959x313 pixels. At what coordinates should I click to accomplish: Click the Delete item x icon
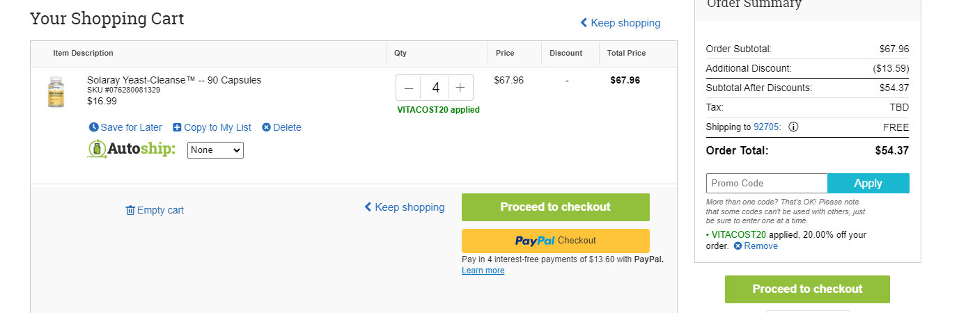[266, 127]
